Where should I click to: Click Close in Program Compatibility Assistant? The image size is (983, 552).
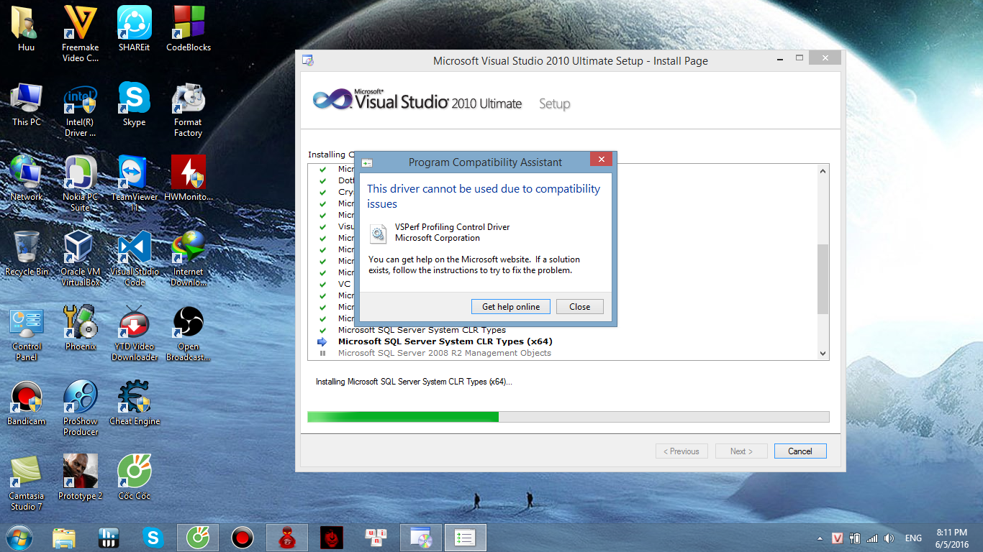(x=580, y=306)
